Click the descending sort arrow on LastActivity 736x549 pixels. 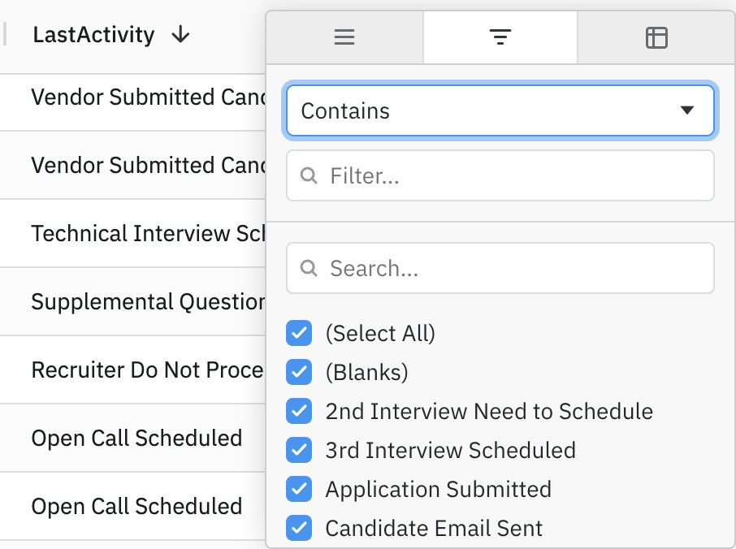[x=181, y=35]
